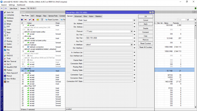
Task: Click the Firewall list vertical scrollbar down arrow
Action: (x=195, y=107)
